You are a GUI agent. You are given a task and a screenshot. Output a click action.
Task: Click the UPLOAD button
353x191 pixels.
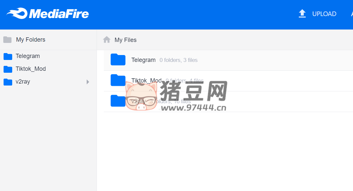pyautogui.click(x=324, y=14)
